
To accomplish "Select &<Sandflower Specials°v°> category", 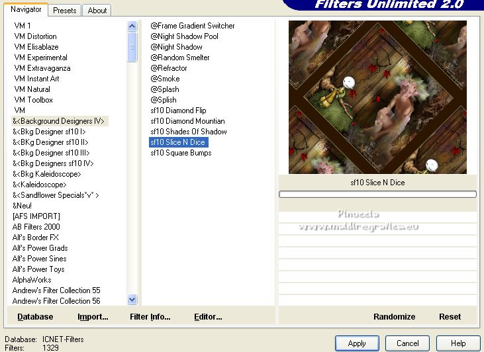I will click(56, 195).
